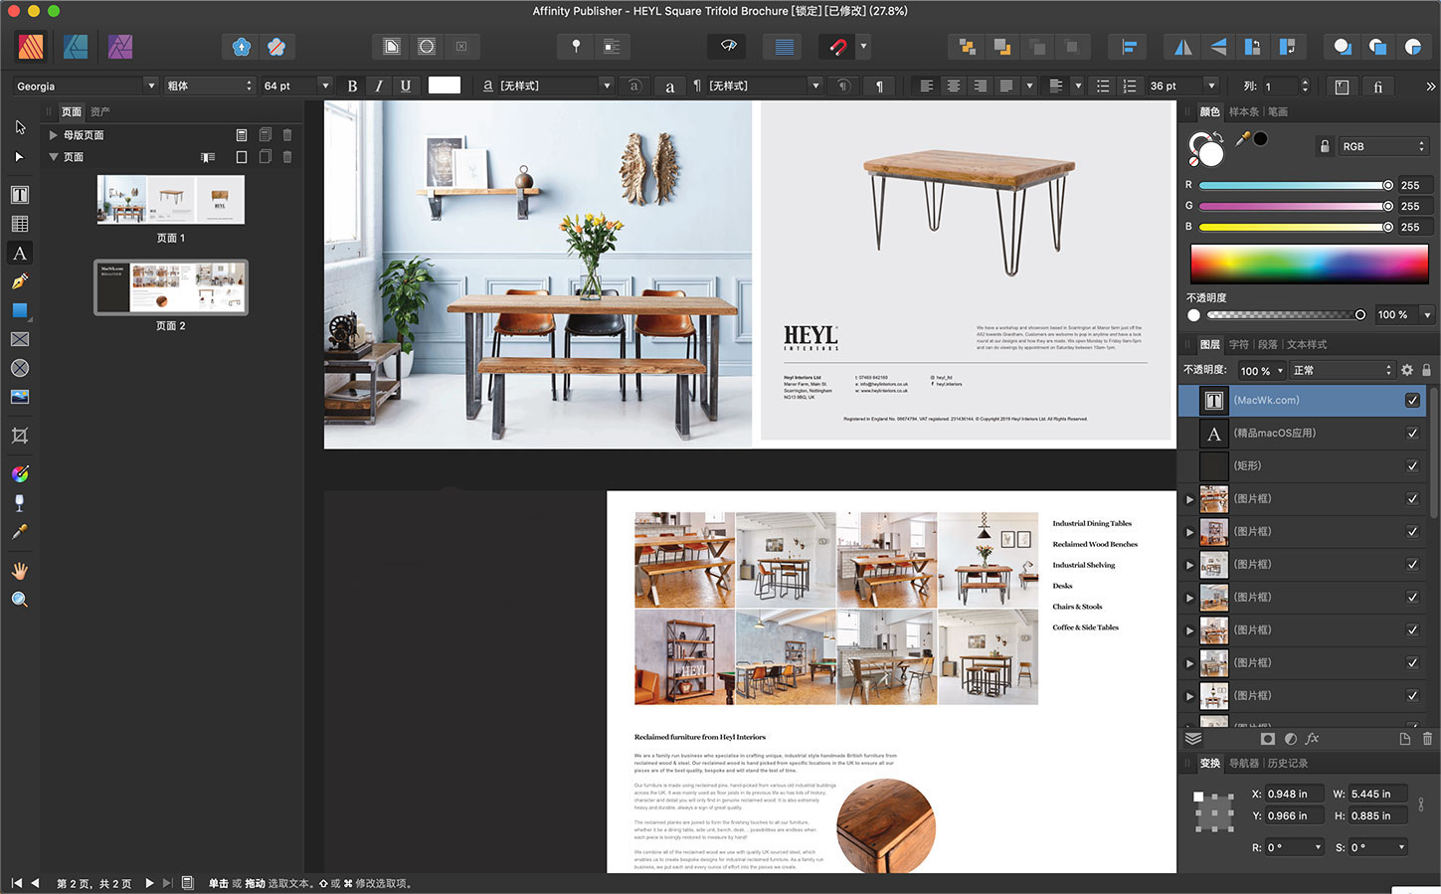Click the white text color swatch
This screenshot has height=894, width=1441.
point(444,86)
